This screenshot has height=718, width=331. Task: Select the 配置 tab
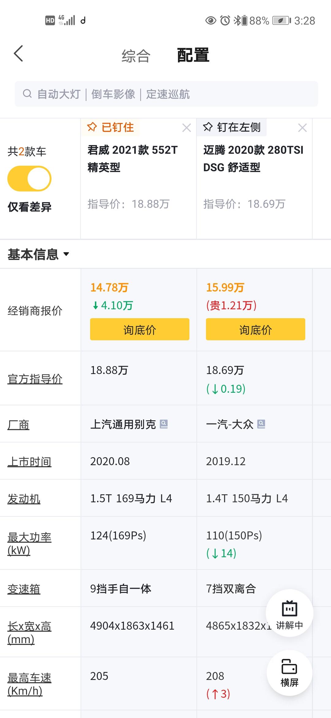coord(193,55)
